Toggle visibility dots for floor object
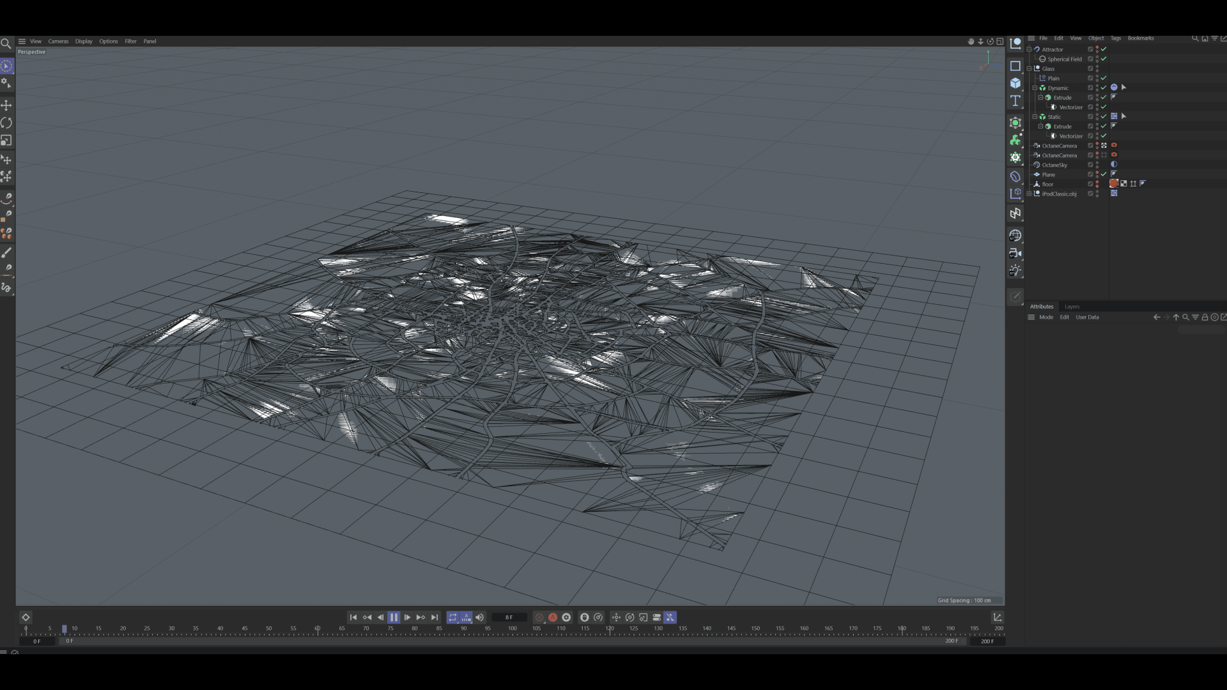Screen dimensions: 1227x690 [x=1097, y=184]
